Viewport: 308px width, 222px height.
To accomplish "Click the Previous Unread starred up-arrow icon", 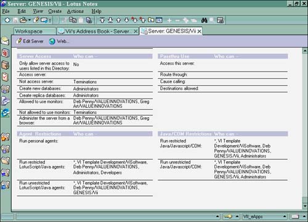I will (x=142, y=20).
